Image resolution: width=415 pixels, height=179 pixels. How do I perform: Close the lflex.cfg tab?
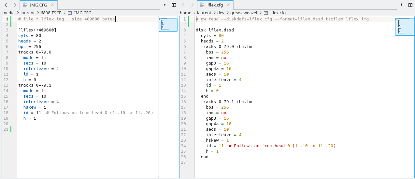point(228,5)
